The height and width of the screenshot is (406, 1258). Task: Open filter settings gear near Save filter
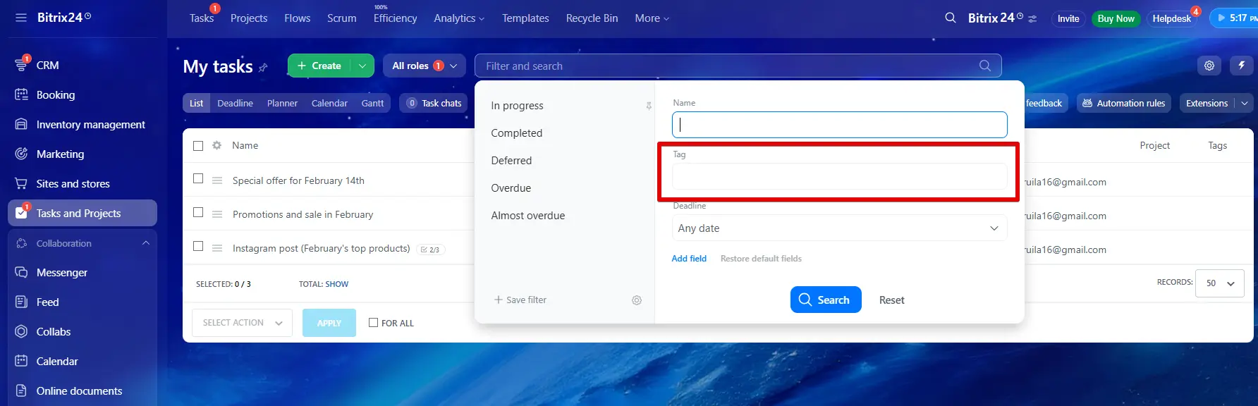coord(636,300)
